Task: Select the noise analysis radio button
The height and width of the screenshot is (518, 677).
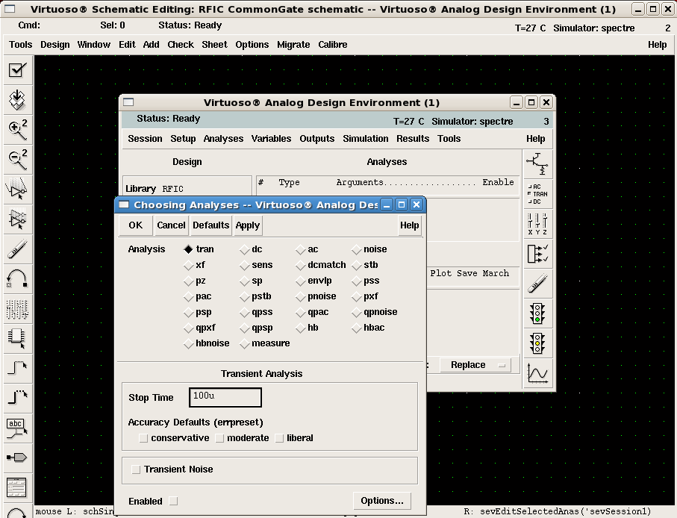Action: (x=356, y=249)
